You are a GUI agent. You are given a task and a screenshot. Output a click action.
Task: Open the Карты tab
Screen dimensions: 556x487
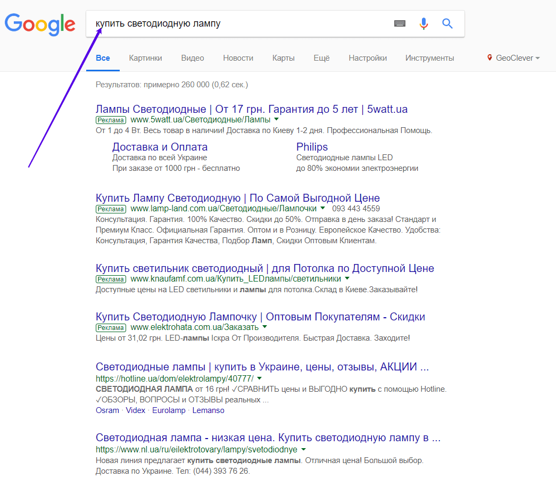[x=283, y=58]
